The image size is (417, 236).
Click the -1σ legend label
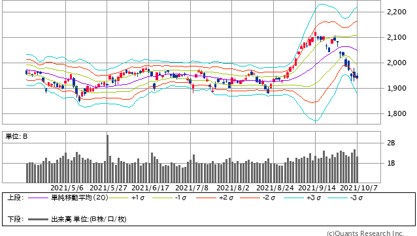180,198
